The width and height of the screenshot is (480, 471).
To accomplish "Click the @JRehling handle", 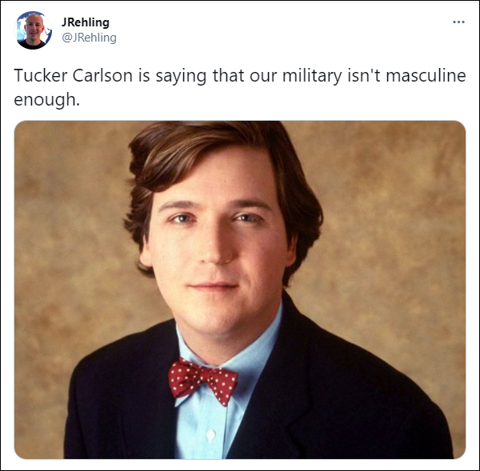I will tap(89, 37).
